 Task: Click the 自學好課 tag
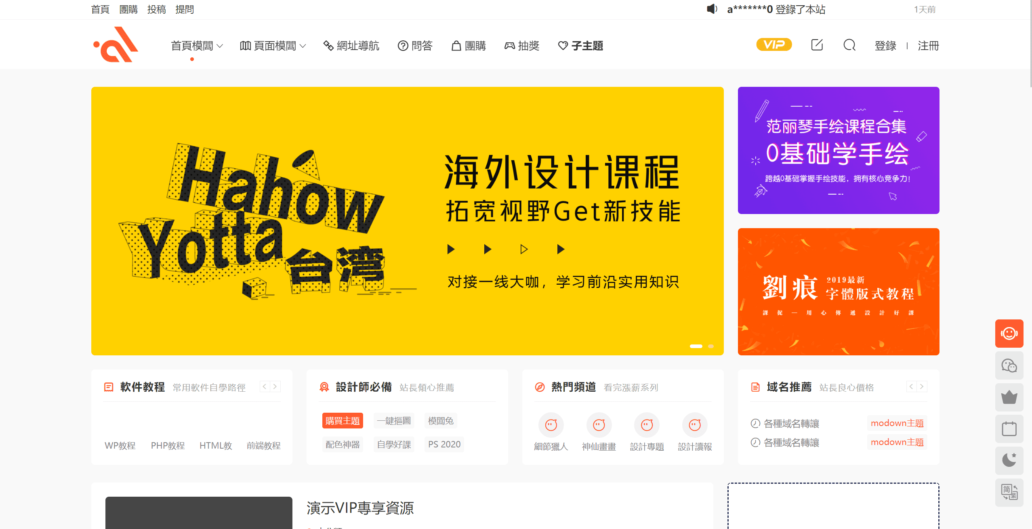point(394,444)
